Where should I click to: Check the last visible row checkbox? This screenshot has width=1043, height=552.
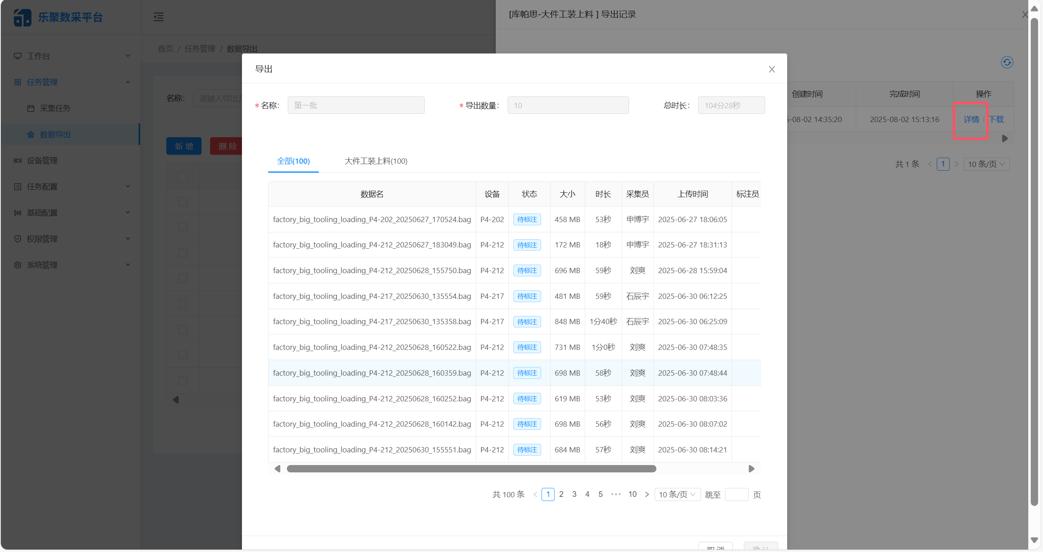tap(182, 380)
